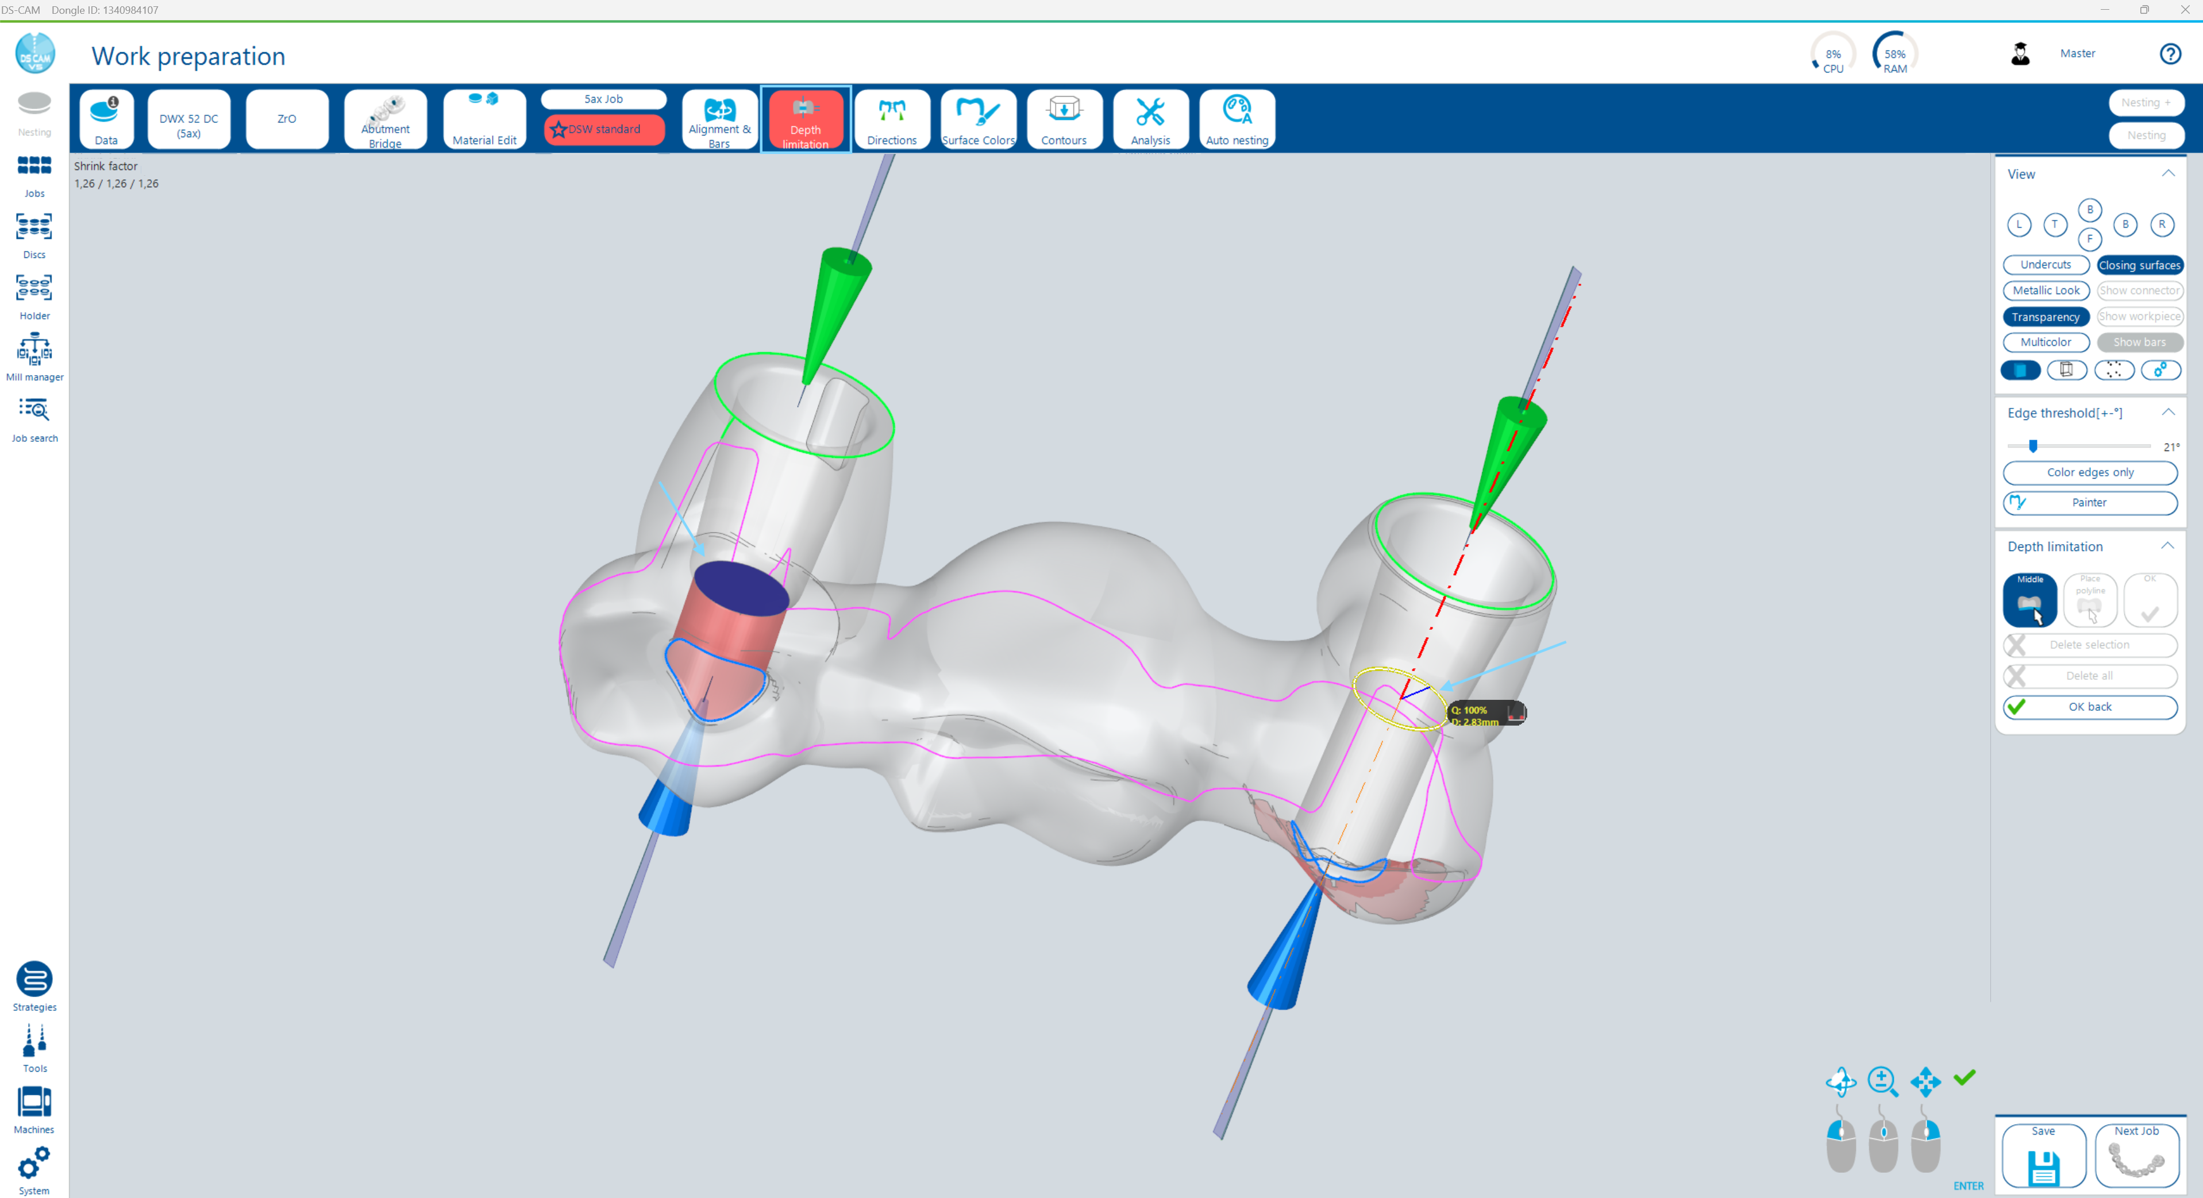This screenshot has height=1198, width=2203.
Task: Enable Undercuts view option
Action: 2045,264
